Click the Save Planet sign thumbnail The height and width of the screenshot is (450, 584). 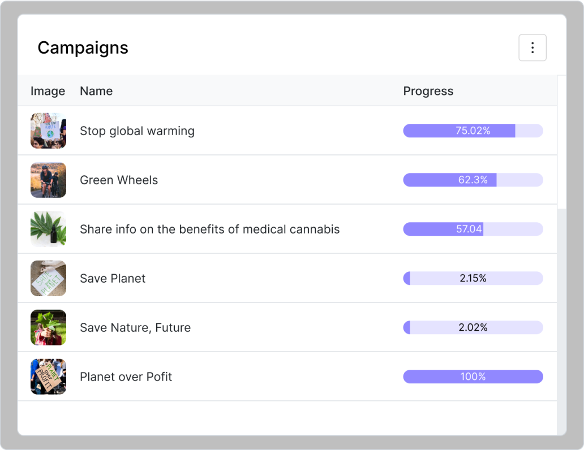[x=48, y=278]
